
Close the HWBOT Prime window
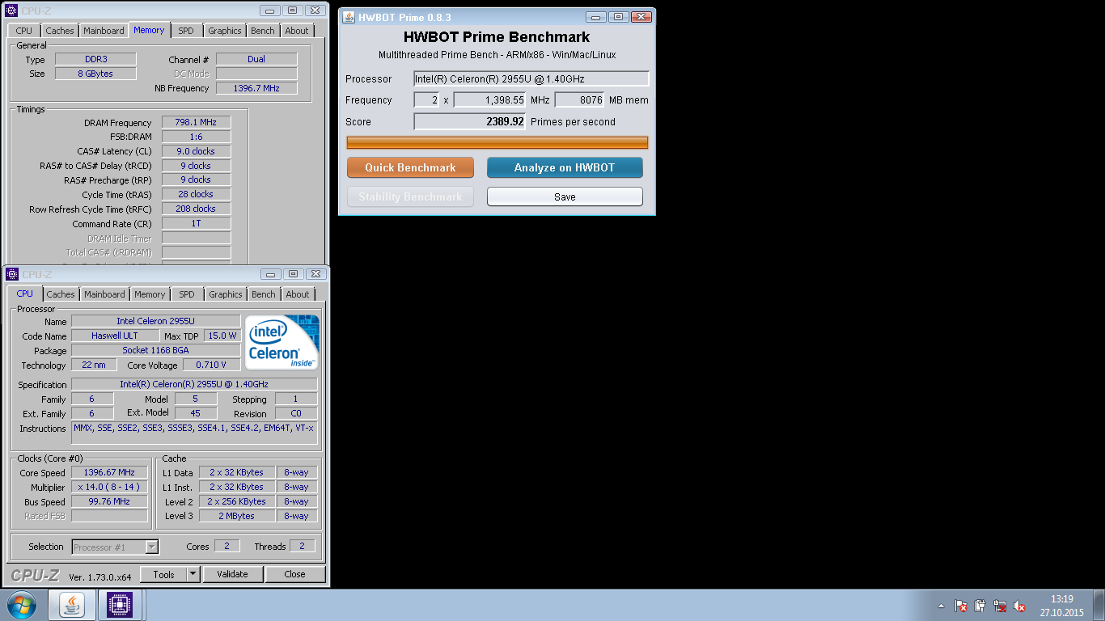coord(641,17)
